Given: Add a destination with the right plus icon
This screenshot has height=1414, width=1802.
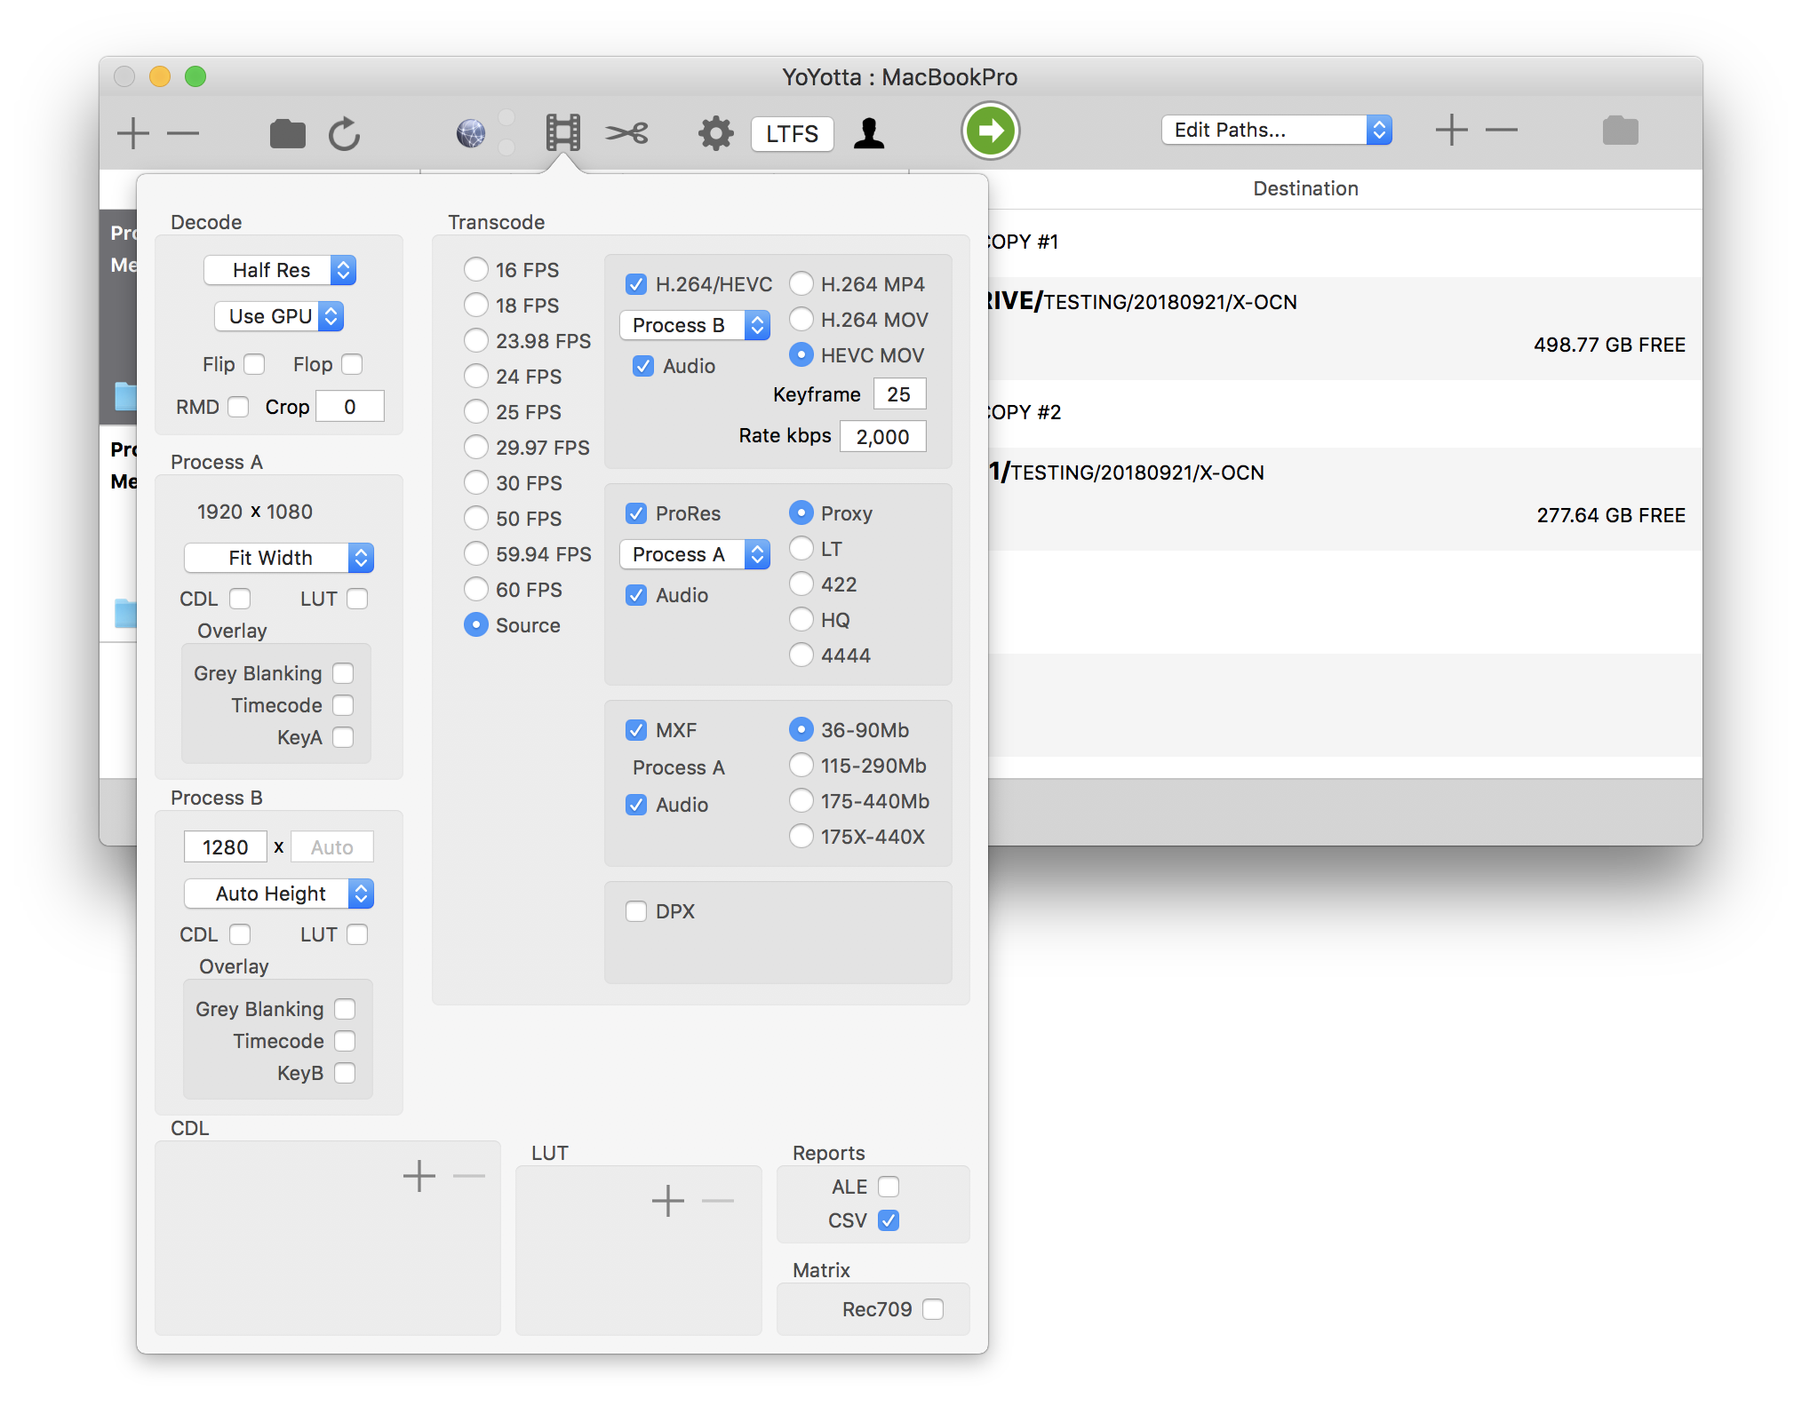Looking at the screenshot, I should tap(1451, 130).
